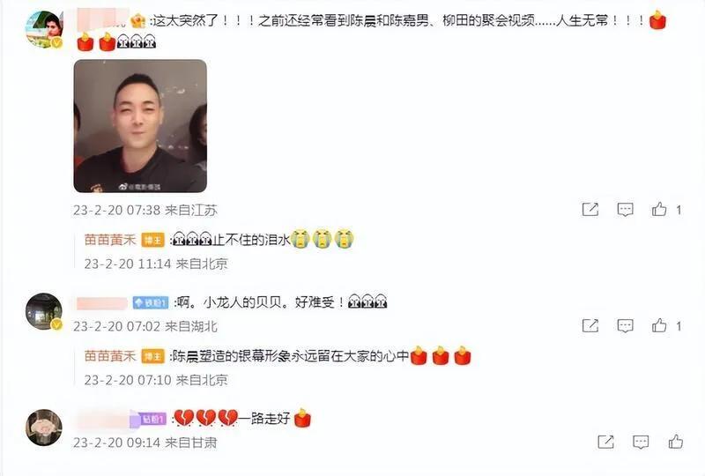Like the 小龙人的贝贝 comment
Screen dimensions: 705x476
click(659, 325)
